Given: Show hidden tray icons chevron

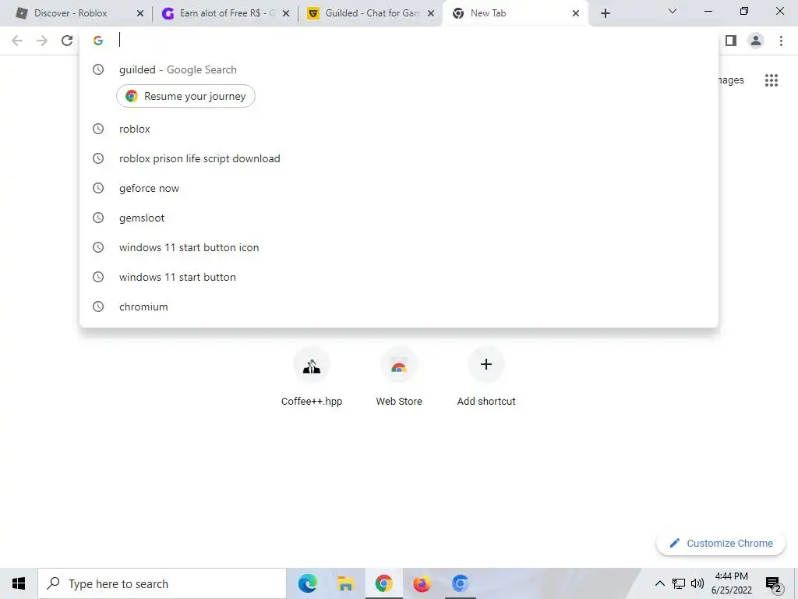Looking at the screenshot, I should (x=659, y=583).
